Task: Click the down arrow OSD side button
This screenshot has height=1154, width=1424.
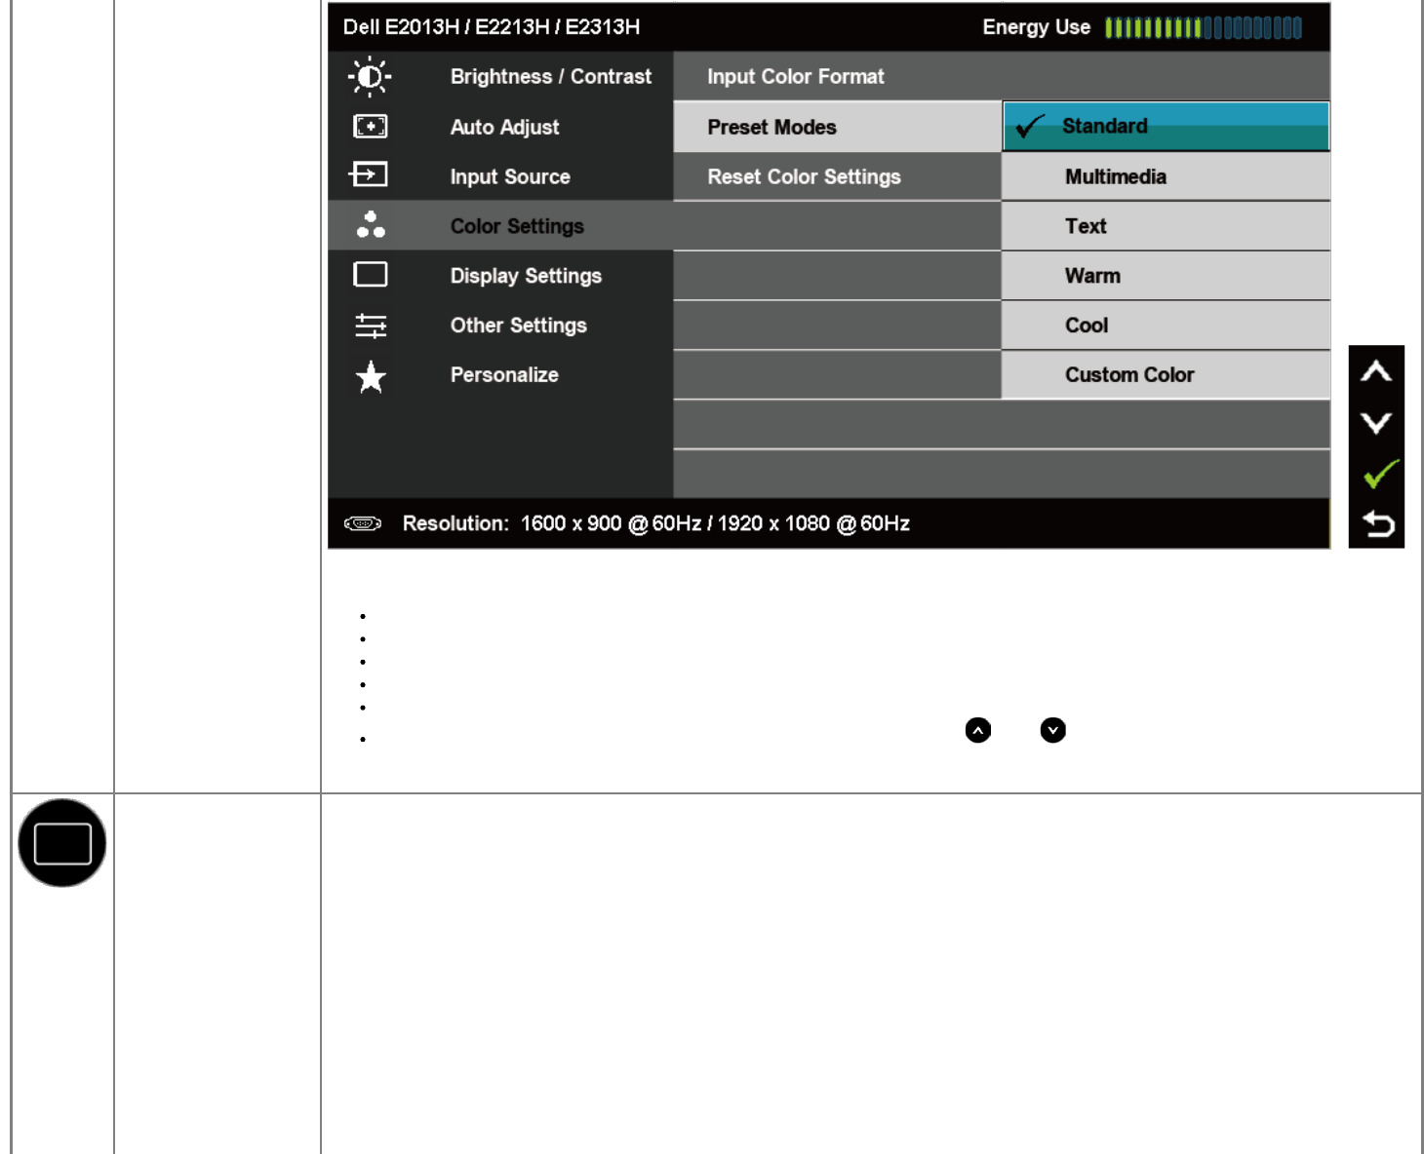Action: click(x=1376, y=422)
